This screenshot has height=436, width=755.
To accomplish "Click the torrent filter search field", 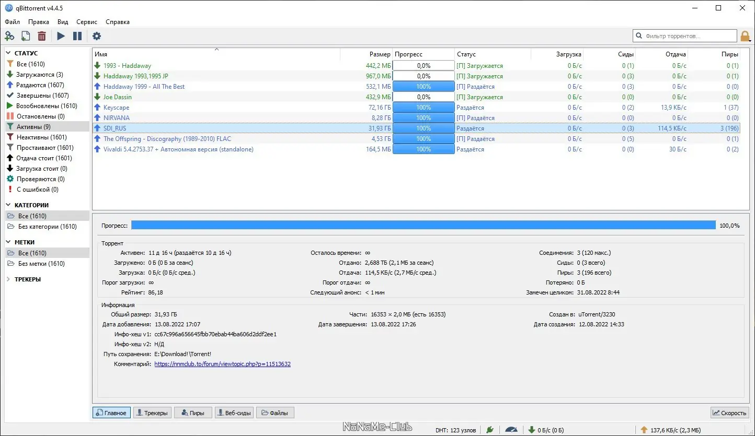I will coord(685,36).
